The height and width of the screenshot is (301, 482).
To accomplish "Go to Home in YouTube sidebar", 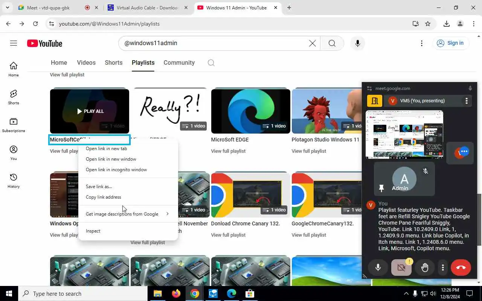I will (x=14, y=69).
